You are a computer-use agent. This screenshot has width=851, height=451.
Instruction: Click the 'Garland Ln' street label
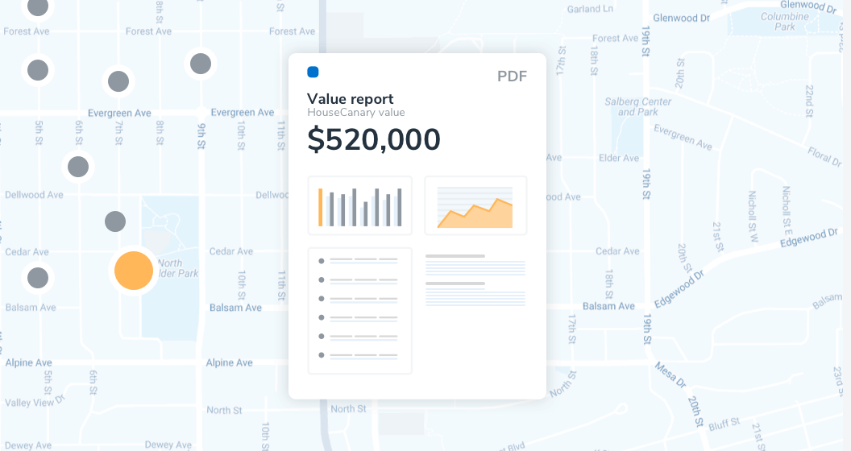590,9
